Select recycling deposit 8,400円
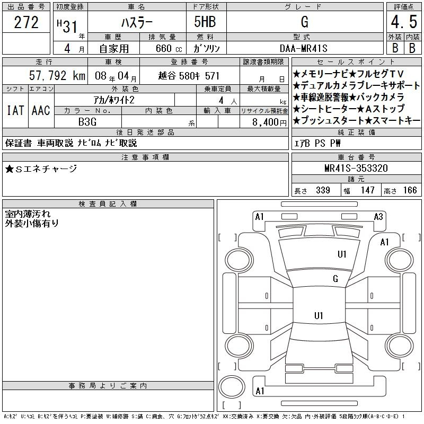Viewport: 424px width, 424px height. click(x=269, y=122)
